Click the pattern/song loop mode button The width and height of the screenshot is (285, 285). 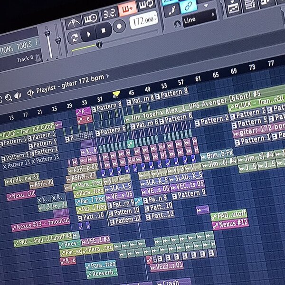point(74,38)
